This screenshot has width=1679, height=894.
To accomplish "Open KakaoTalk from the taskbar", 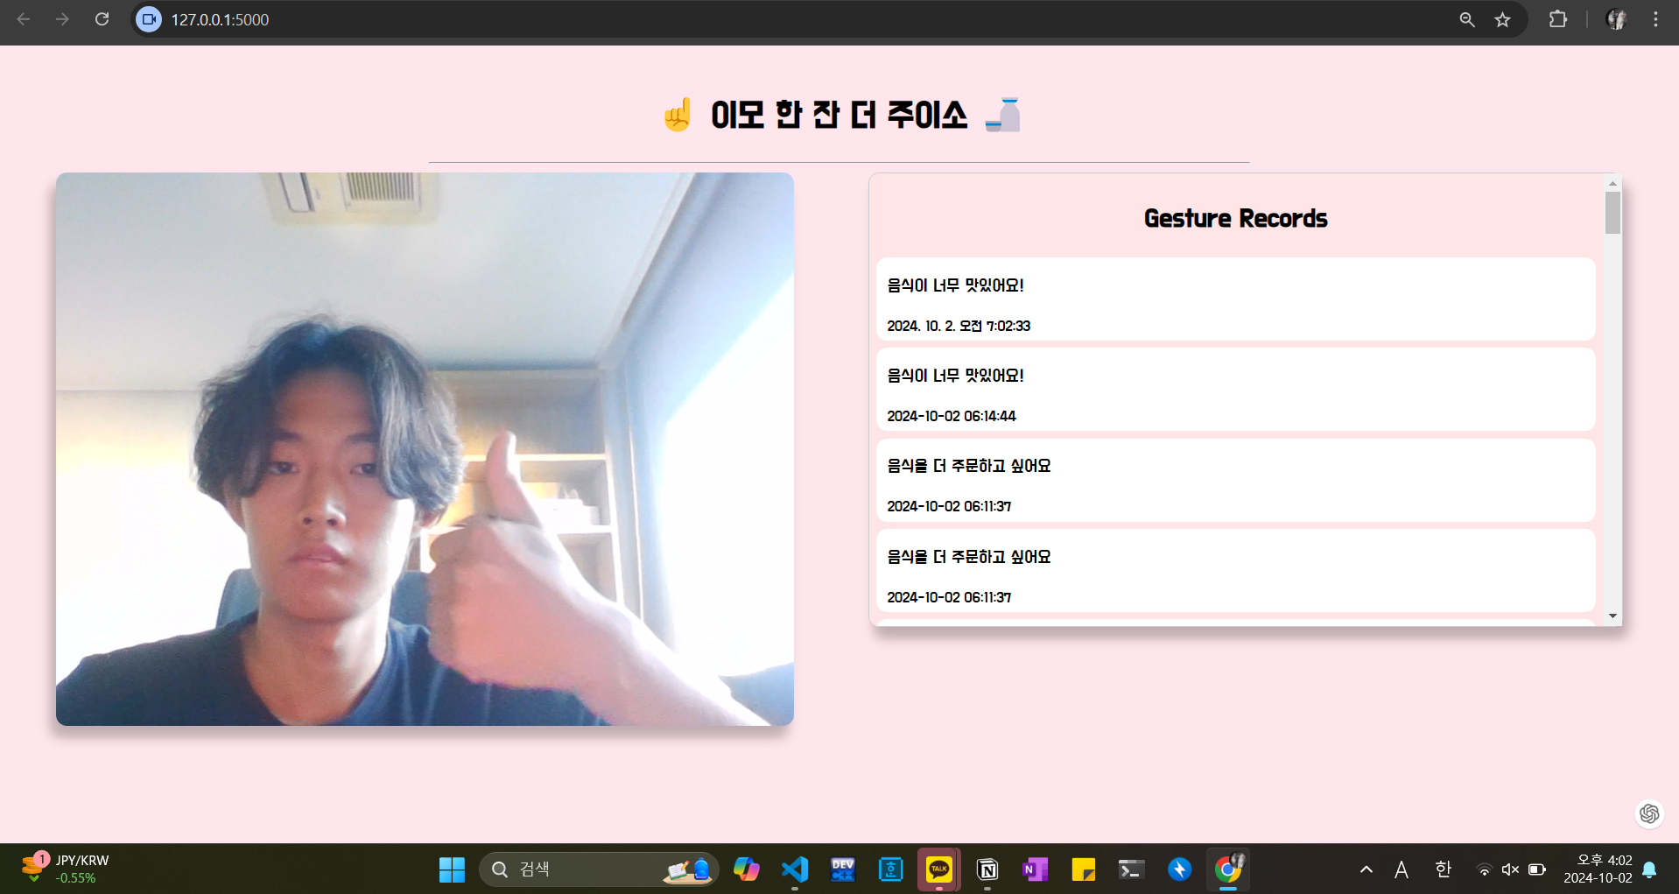I will point(939,869).
